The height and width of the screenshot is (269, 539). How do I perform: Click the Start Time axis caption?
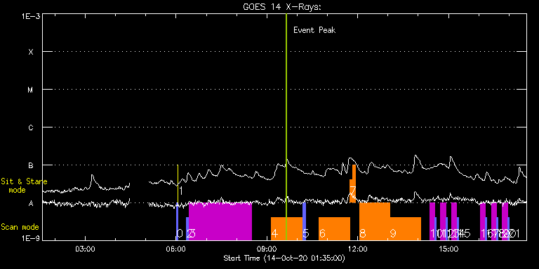click(284, 258)
